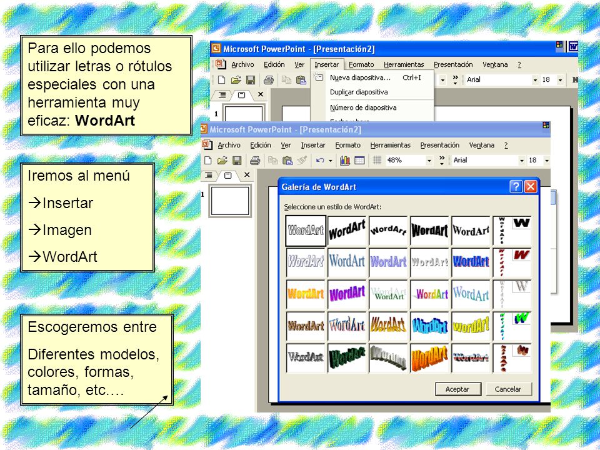Select orange gradient WordArt style in third row
The width and height of the screenshot is (600, 450).
pyautogui.click(x=306, y=294)
